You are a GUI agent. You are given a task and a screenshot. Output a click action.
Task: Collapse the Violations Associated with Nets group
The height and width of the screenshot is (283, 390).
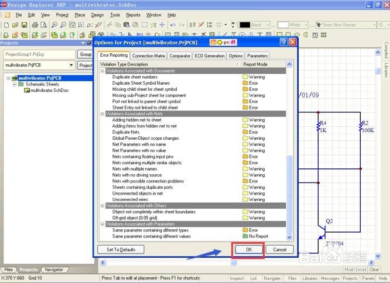[102, 113]
